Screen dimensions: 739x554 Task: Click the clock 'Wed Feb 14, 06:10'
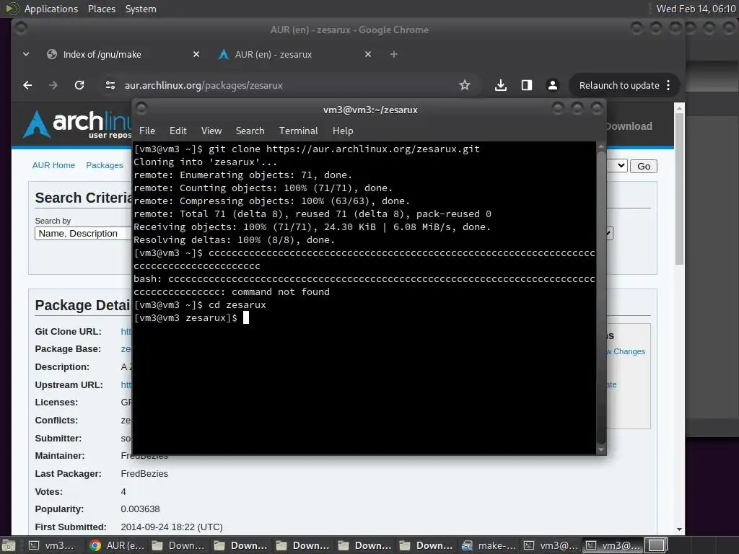tap(696, 9)
